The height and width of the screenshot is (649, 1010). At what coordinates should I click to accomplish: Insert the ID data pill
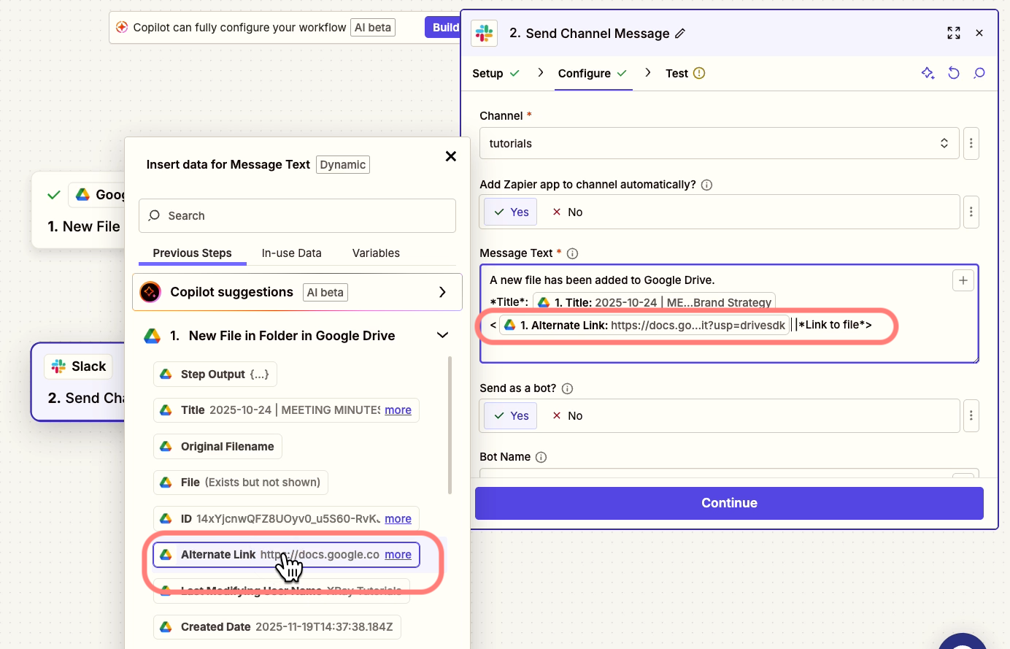[286, 519]
